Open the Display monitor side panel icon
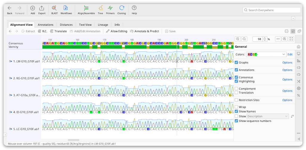Viewport: 306px width, 150px height. pyautogui.click(x=299, y=53)
